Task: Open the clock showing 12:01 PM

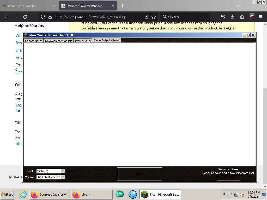Action: coord(254,194)
